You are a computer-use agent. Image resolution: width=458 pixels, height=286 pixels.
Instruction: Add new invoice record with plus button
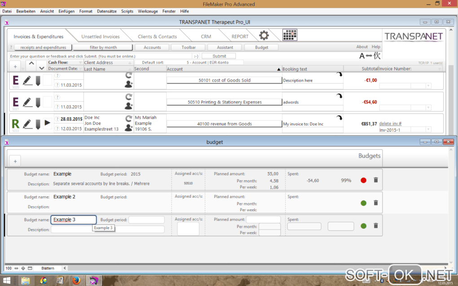(15, 67)
